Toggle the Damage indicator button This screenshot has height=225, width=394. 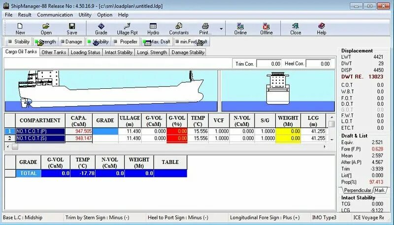click(x=71, y=41)
